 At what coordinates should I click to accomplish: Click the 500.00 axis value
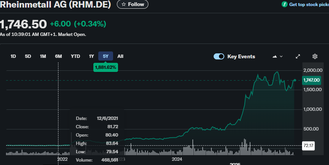311,129
